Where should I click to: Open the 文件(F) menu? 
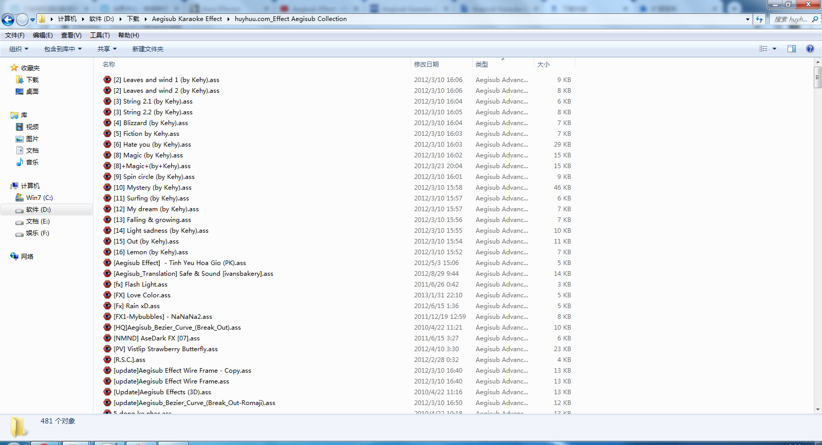15,35
